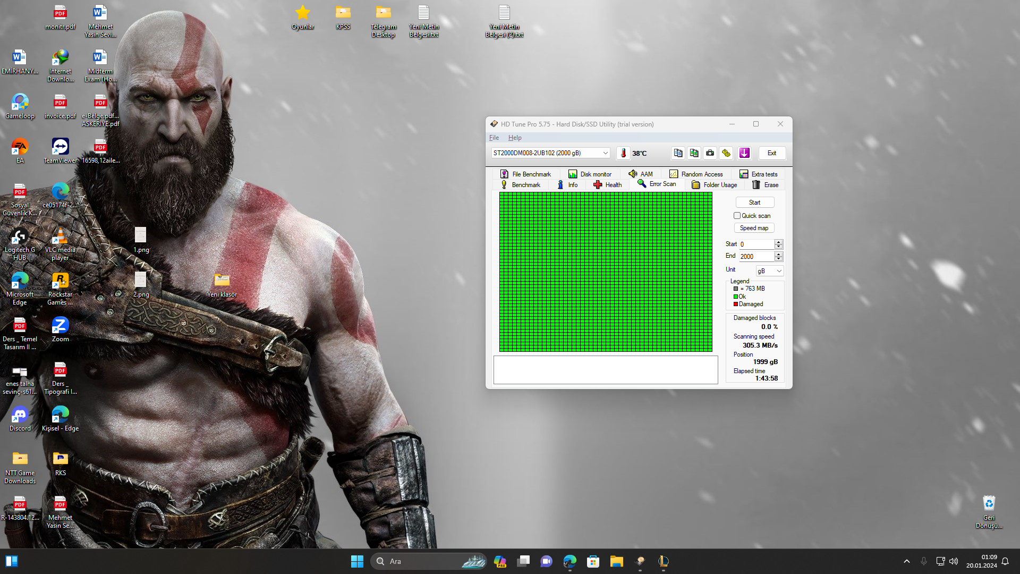Switch to Disk monitor tab
Image resolution: width=1020 pixels, height=574 pixels.
(590, 174)
